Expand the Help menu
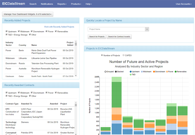The image size is (195, 135). [89, 4]
